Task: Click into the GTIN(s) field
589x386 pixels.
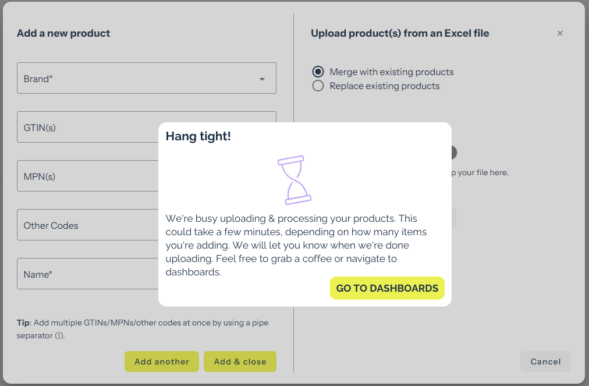Action: [87, 127]
